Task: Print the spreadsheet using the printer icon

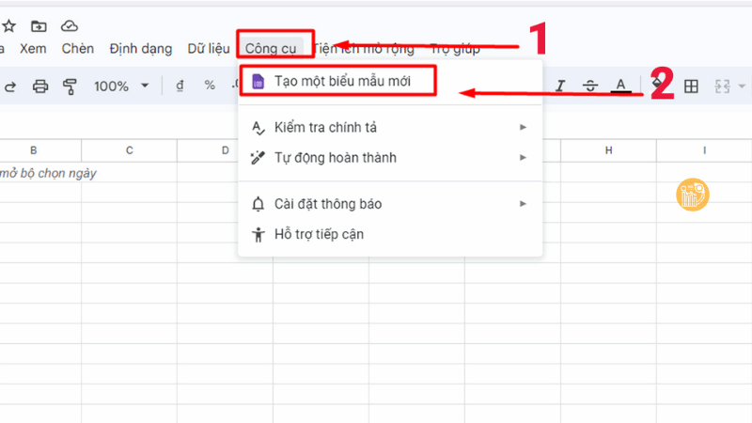Action: coord(40,86)
